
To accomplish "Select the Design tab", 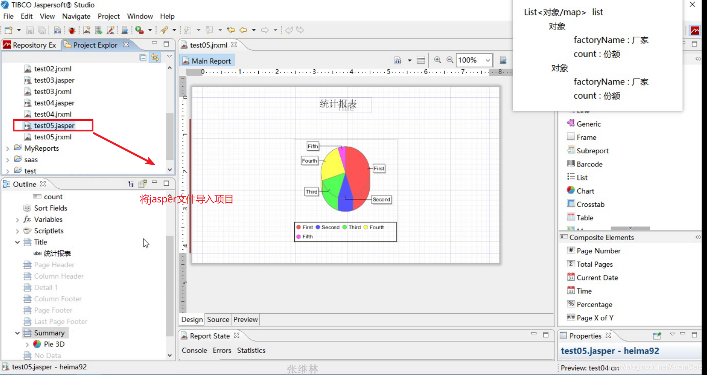I will pyautogui.click(x=192, y=320).
